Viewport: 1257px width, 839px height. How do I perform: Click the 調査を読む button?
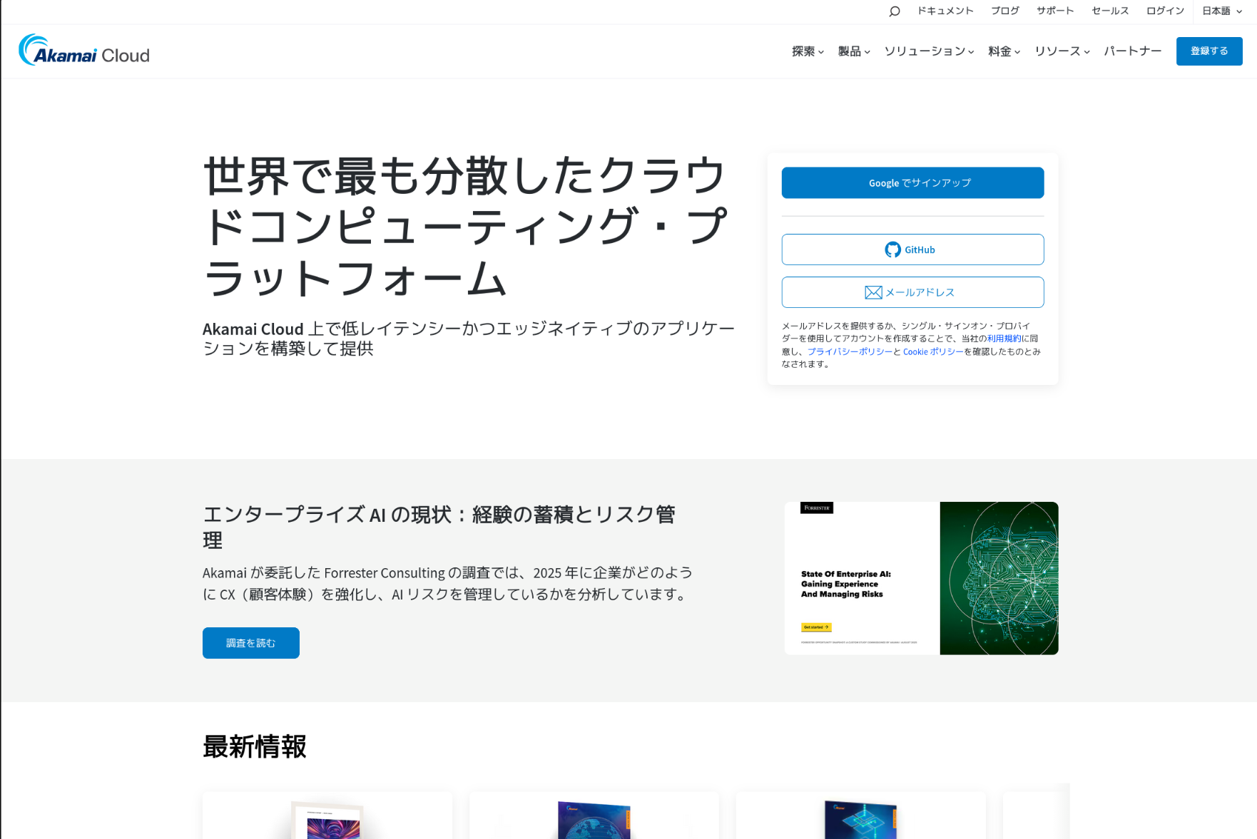(x=250, y=643)
